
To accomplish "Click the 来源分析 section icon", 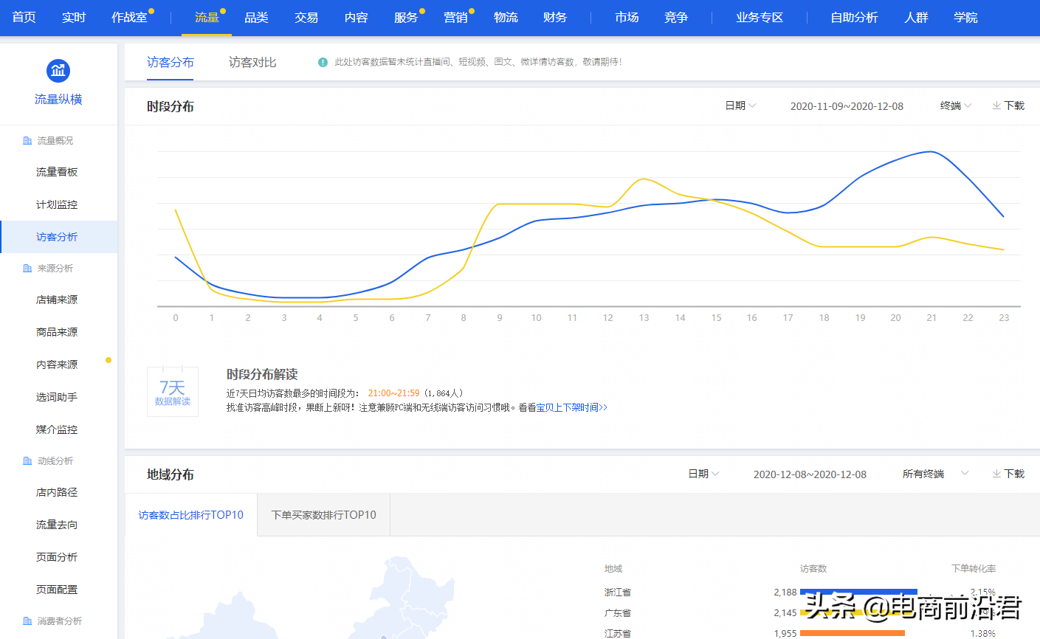I will (x=27, y=269).
